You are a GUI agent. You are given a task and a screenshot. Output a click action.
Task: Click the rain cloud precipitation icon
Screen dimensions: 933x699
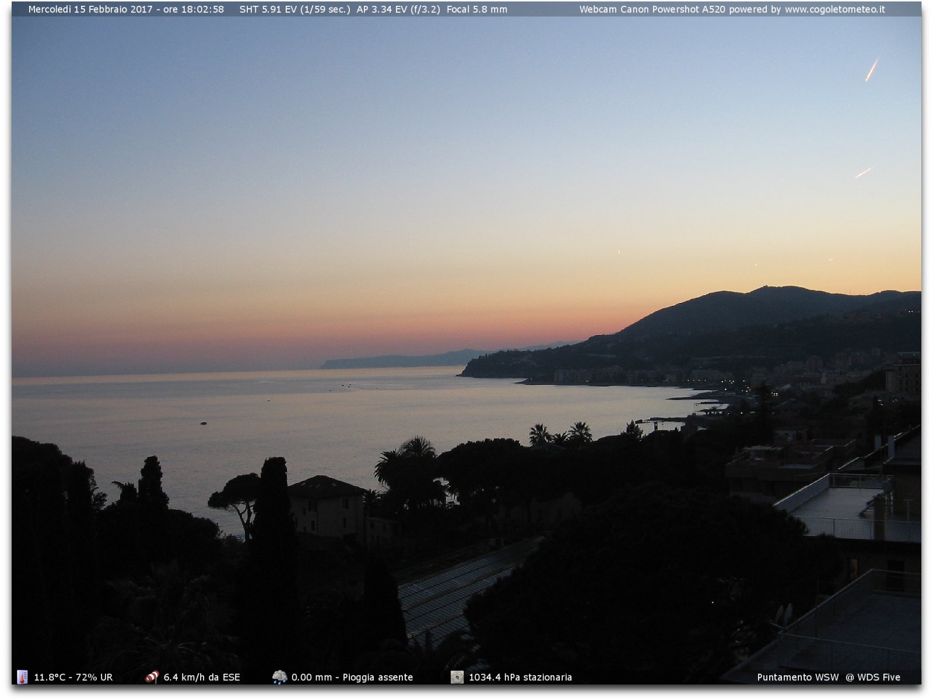click(280, 677)
